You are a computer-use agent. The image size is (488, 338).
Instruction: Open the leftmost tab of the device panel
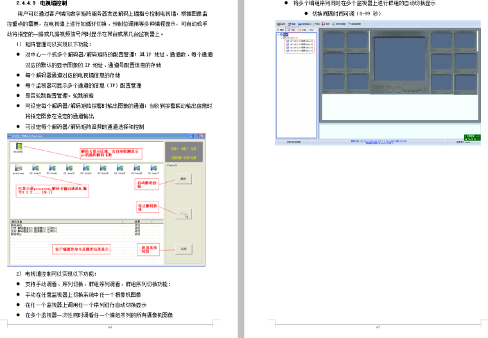281,30
